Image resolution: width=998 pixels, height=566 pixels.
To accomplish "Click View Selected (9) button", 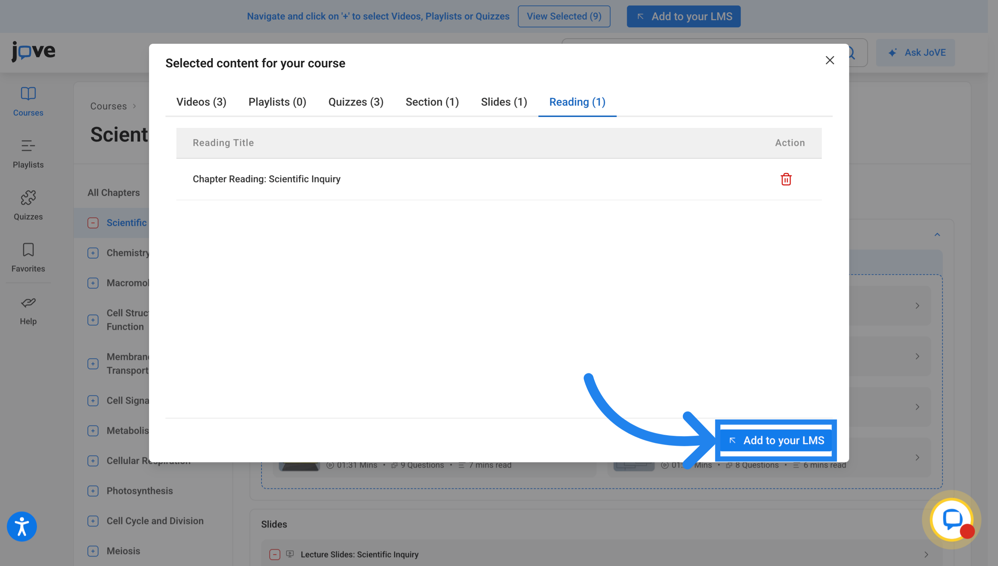I will [x=564, y=16].
